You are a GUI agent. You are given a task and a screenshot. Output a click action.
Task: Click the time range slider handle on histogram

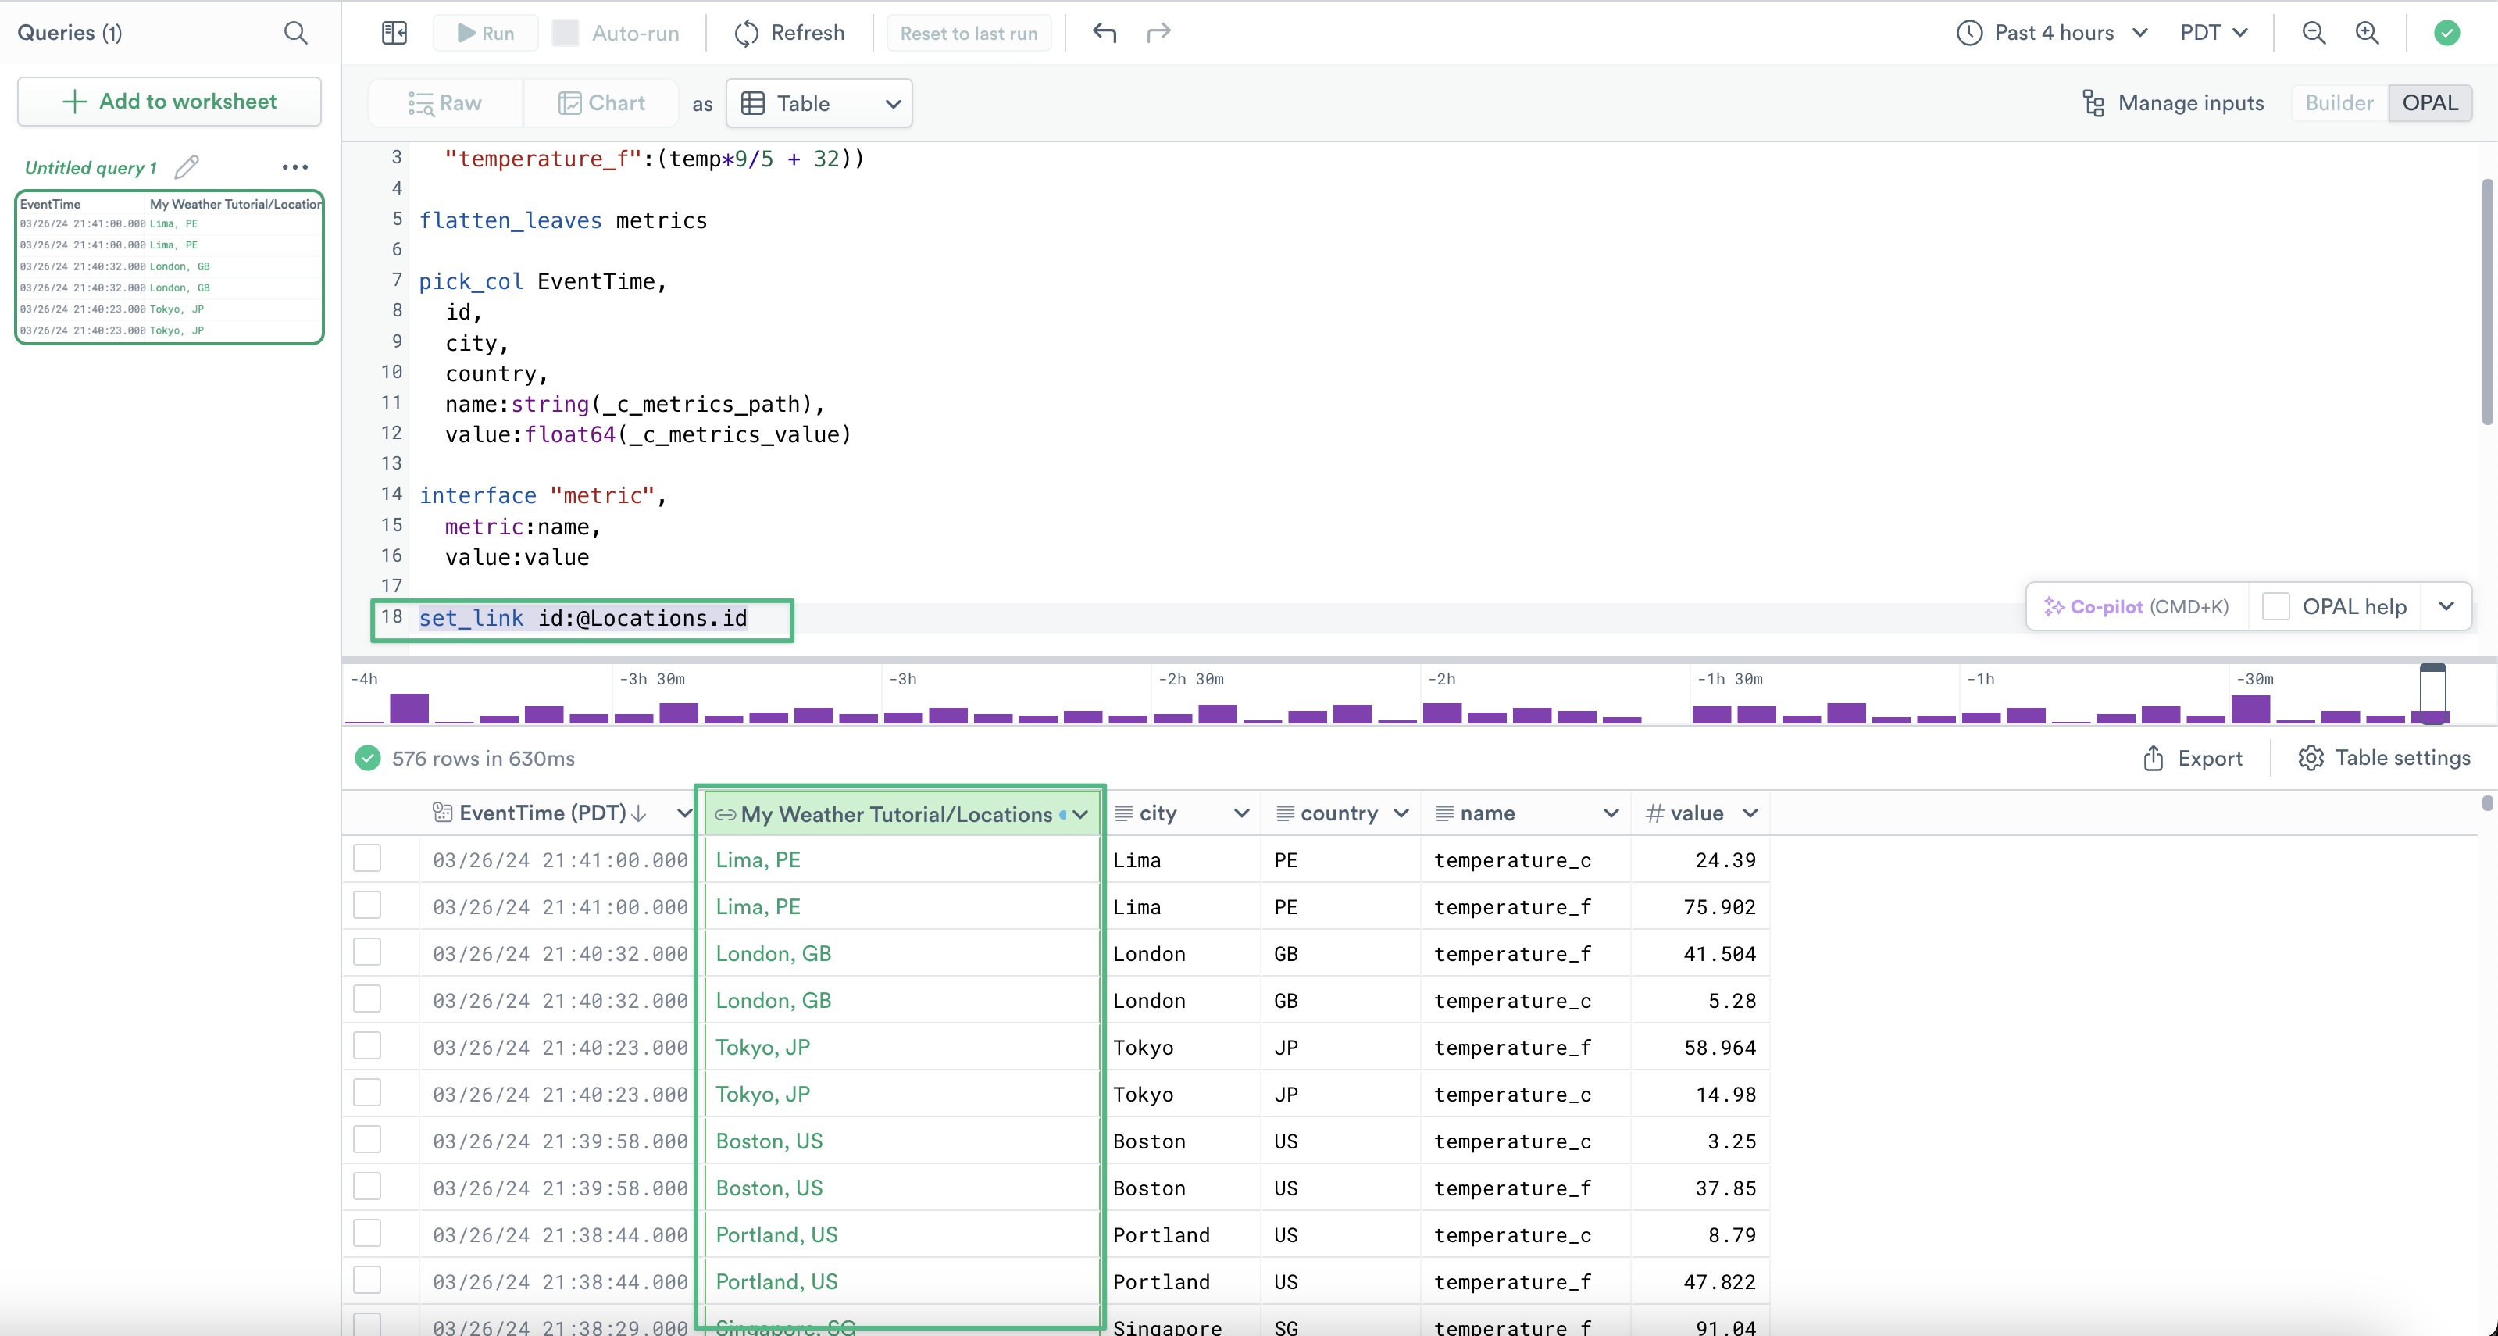tap(2432, 693)
